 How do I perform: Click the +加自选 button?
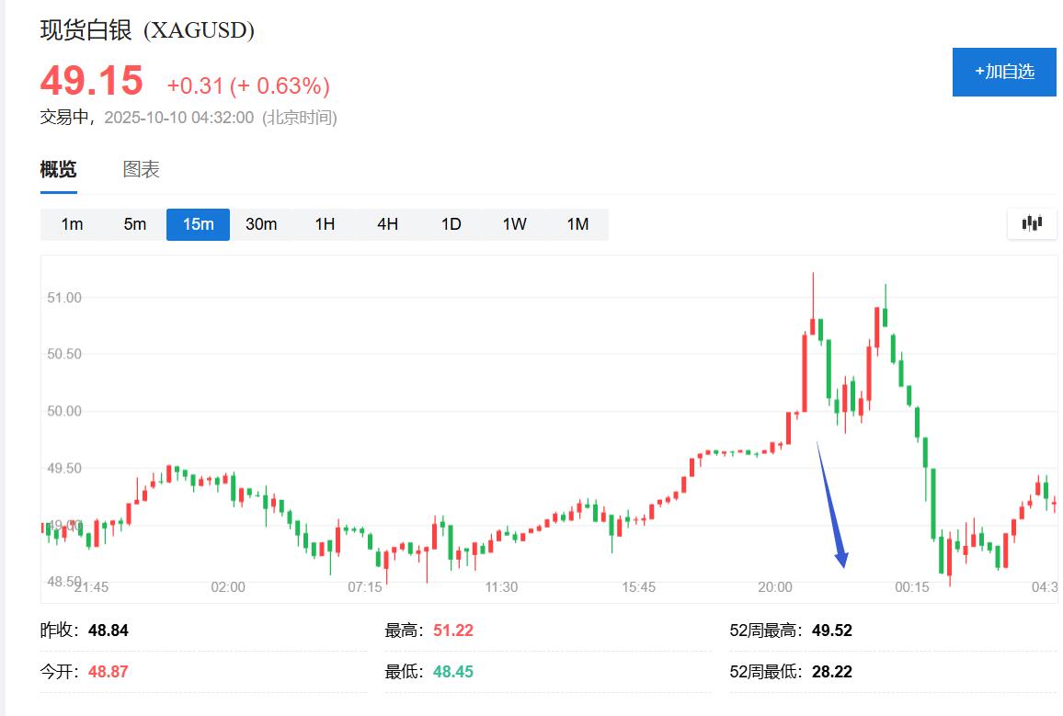point(1004,72)
